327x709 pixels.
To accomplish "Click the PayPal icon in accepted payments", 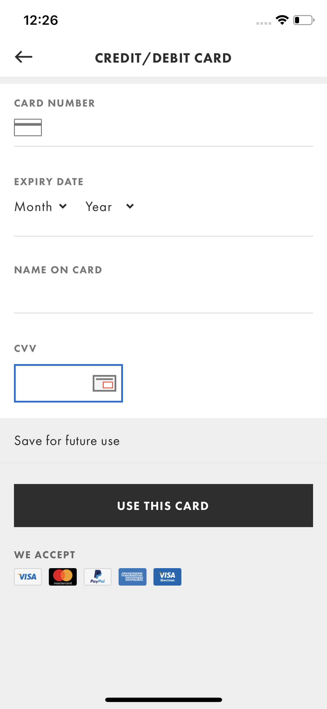I will pyautogui.click(x=98, y=577).
